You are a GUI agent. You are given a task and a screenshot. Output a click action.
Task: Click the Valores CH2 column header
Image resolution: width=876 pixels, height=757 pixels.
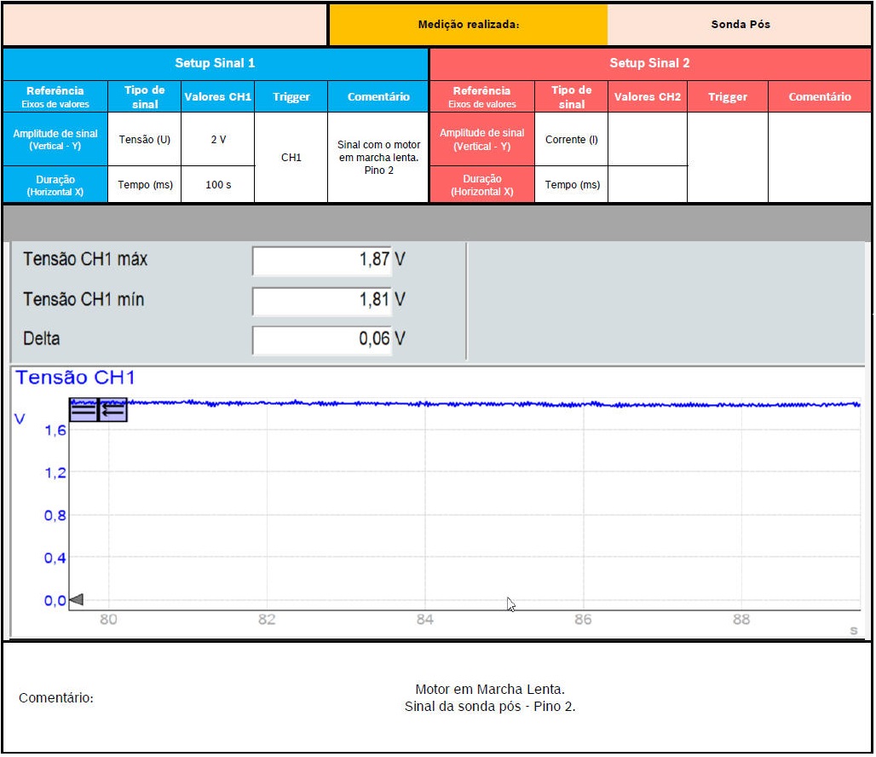click(647, 96)
